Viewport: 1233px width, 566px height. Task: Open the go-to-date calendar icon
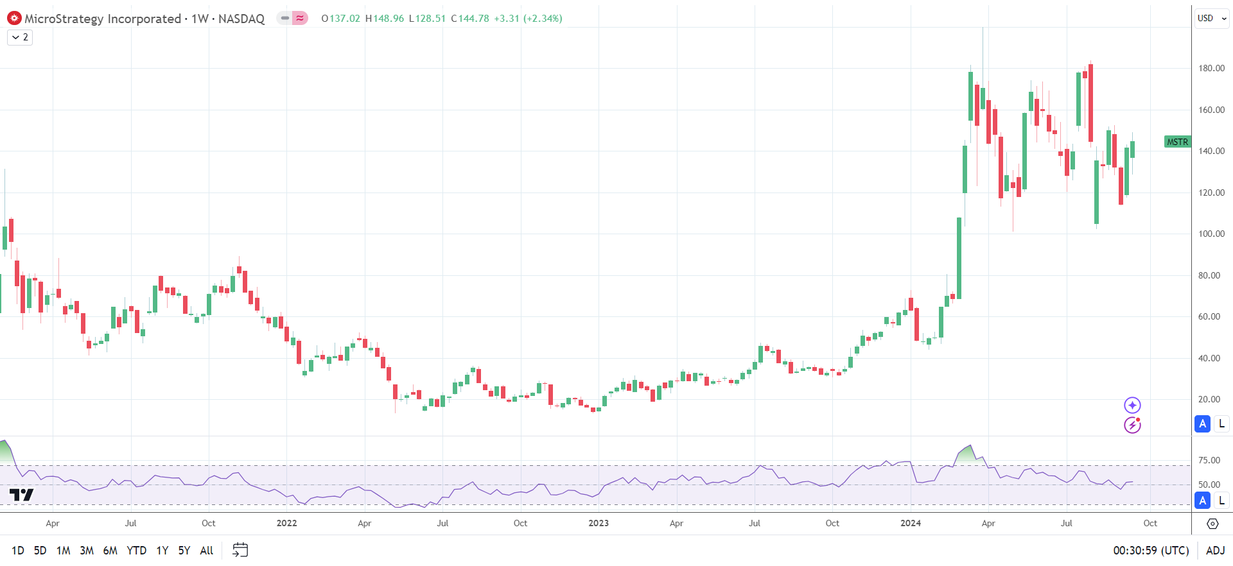(240, 550)
